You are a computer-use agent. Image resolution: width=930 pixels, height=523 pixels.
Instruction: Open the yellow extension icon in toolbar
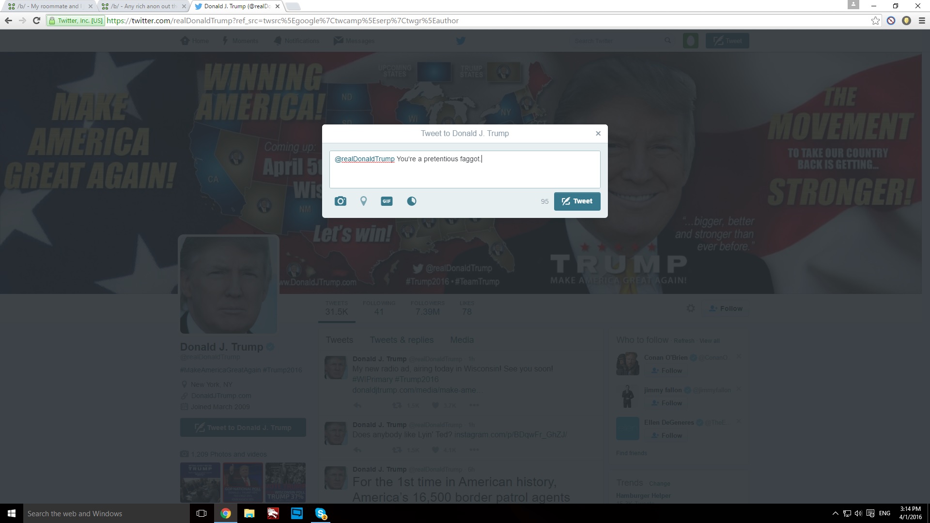tap(906, 20)
